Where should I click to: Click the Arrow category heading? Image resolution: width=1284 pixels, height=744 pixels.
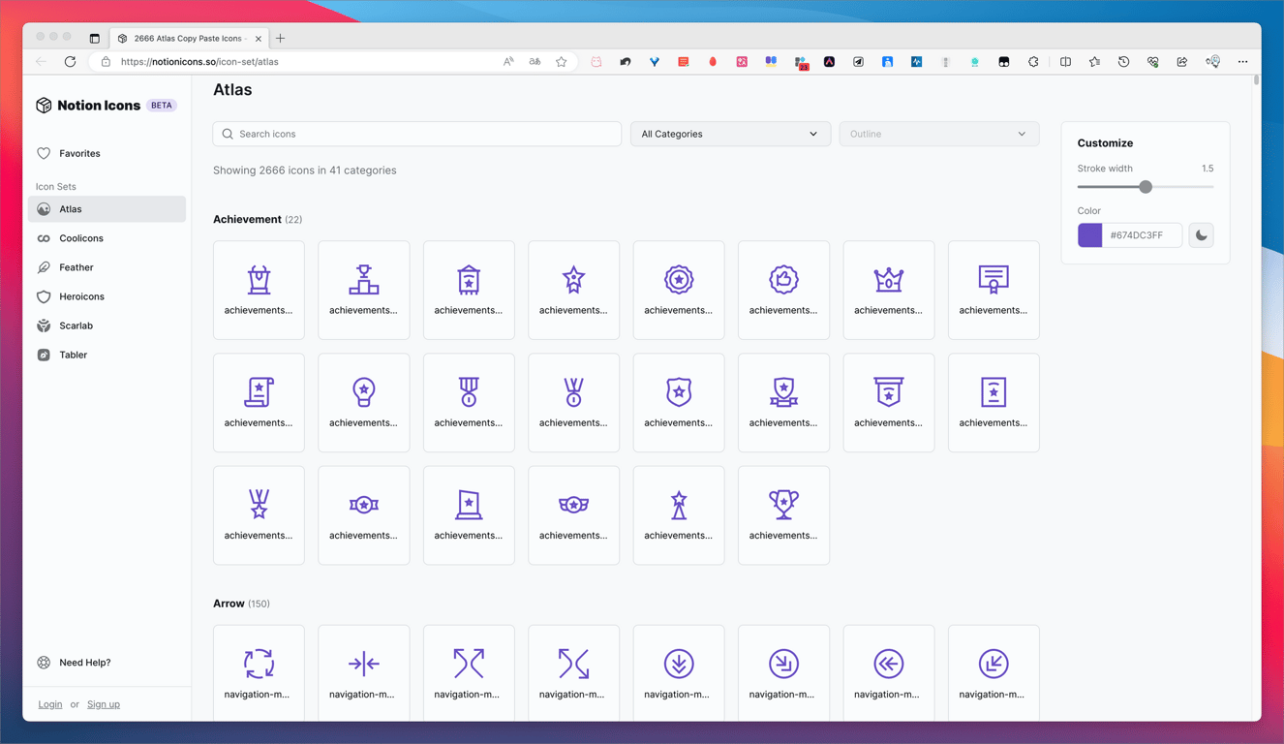click(x=229, y=604)
